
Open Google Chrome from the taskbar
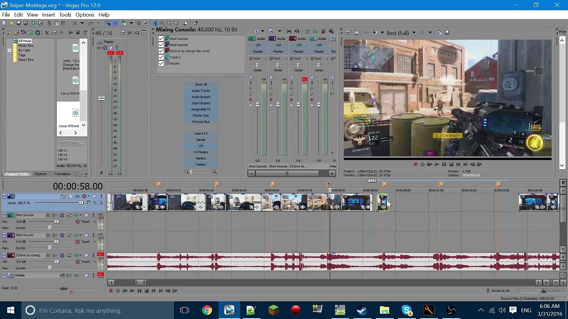(x=207, y=310)
